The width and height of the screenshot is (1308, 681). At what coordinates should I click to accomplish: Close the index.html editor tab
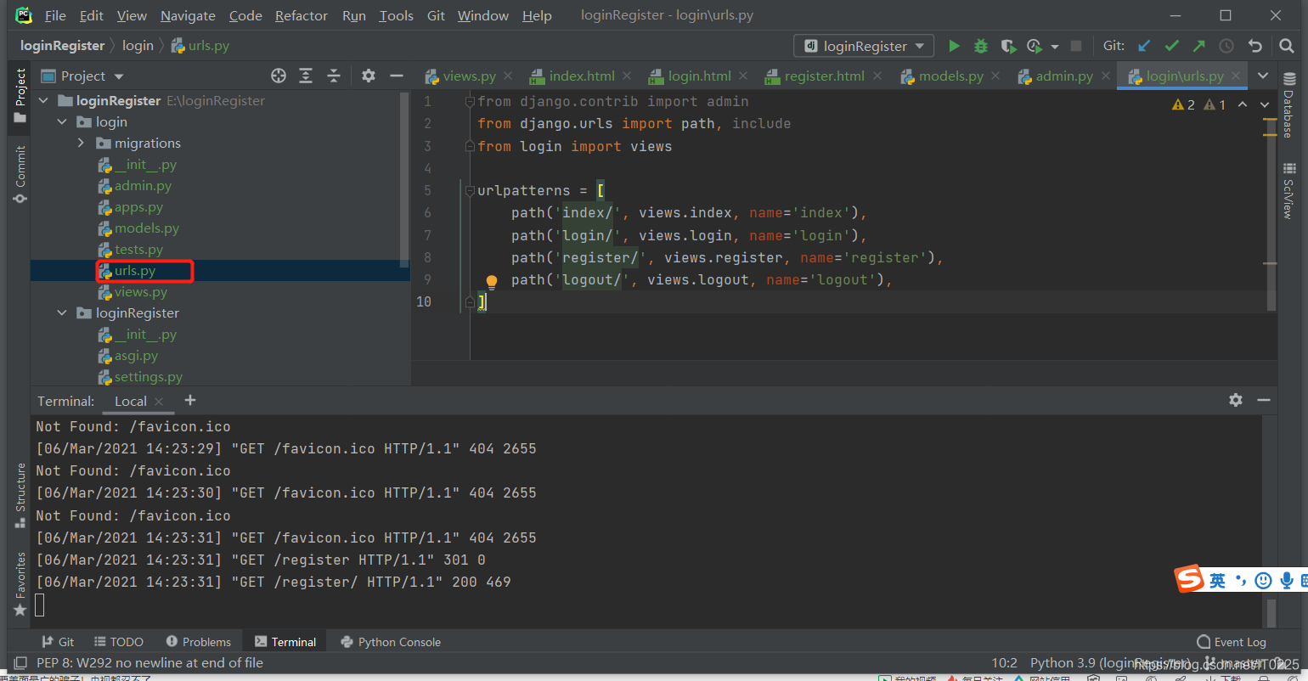tap(627, 76)
